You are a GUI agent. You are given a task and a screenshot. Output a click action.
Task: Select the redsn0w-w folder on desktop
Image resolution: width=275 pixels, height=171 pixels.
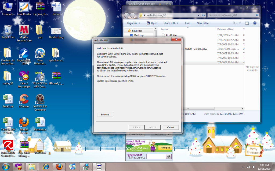tap(56, 55)
